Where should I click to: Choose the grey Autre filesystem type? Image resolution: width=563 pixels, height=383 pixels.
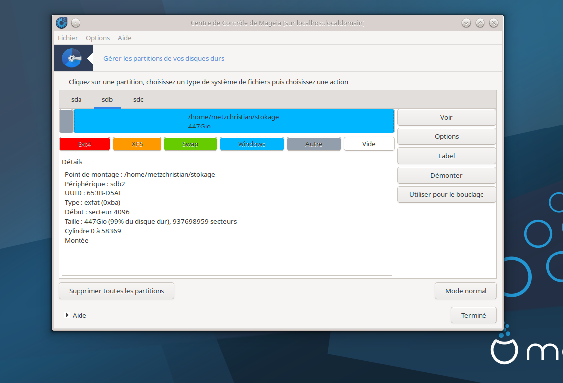(314, 144)
